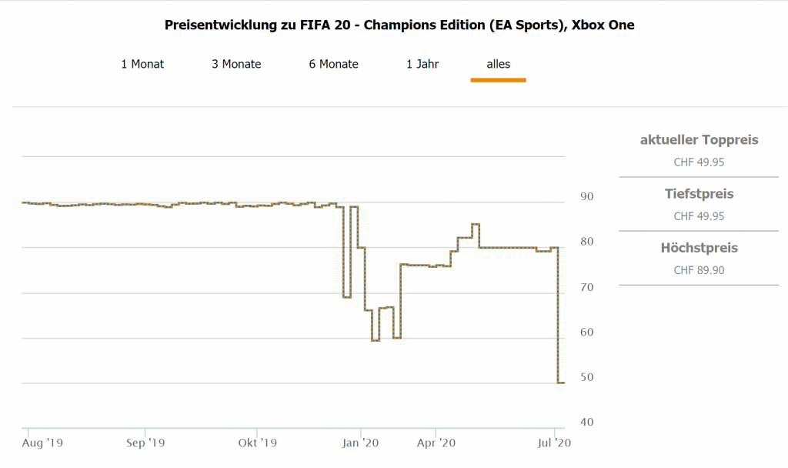
Task: Select the CHF 89.90 highest price value
Action: tap(699, 270)
